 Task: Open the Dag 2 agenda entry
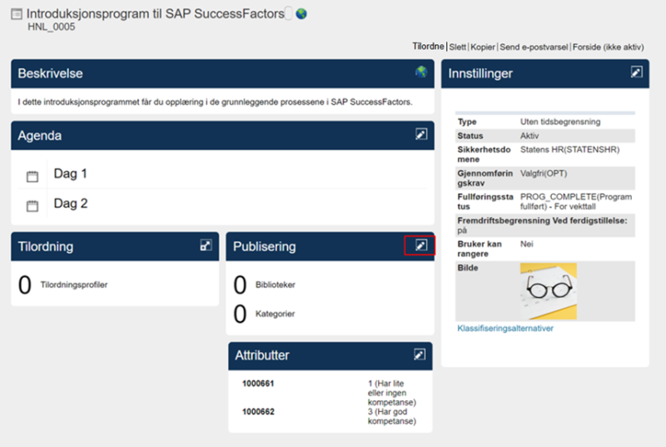coord(70,203)
